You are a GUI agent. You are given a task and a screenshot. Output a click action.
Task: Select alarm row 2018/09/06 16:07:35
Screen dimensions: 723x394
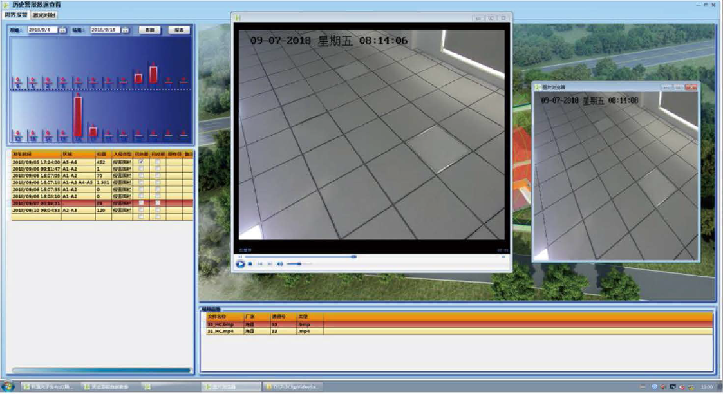pyautogui.click(x=102, y=189)
